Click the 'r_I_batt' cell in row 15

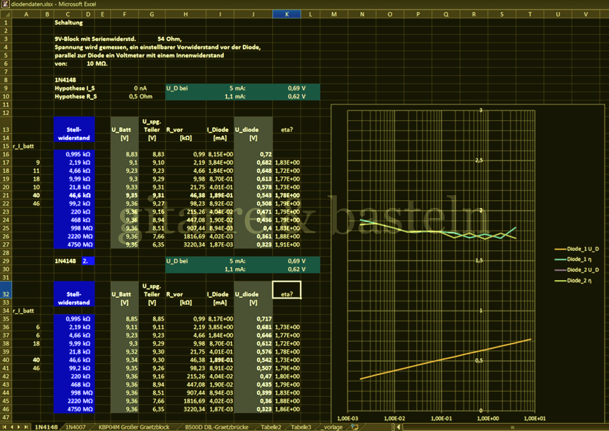click(23, 146)
